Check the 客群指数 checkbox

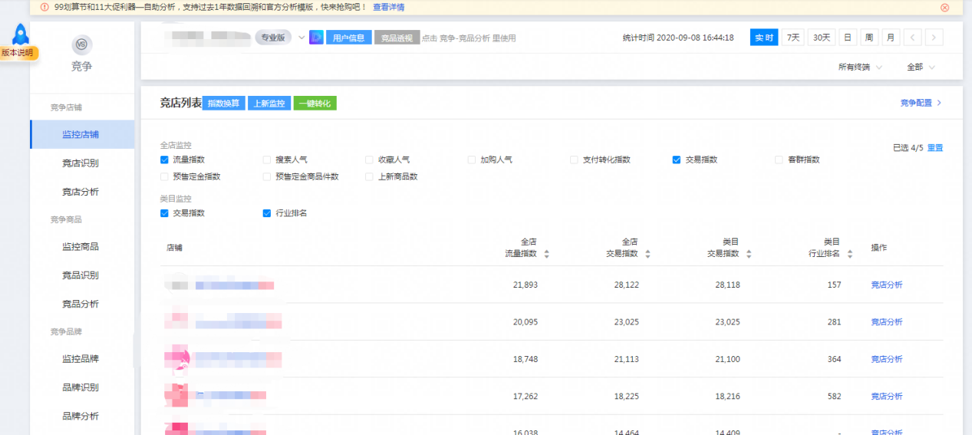click(x=779, y=160)
